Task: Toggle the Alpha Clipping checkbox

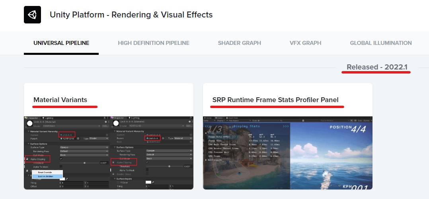Action: click(x=61, y=159)
